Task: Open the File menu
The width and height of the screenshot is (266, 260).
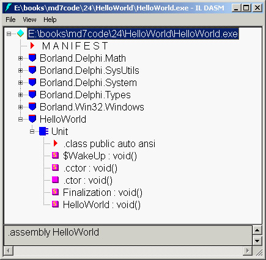Action: 10,20
